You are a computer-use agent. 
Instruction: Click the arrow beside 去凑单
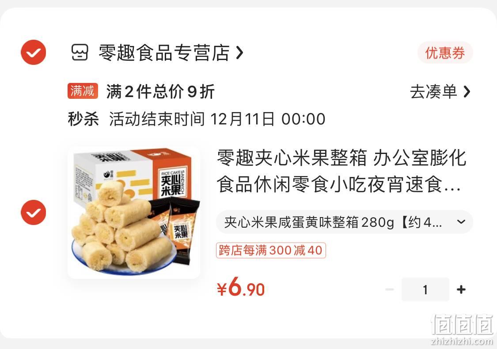coord(467,91)
